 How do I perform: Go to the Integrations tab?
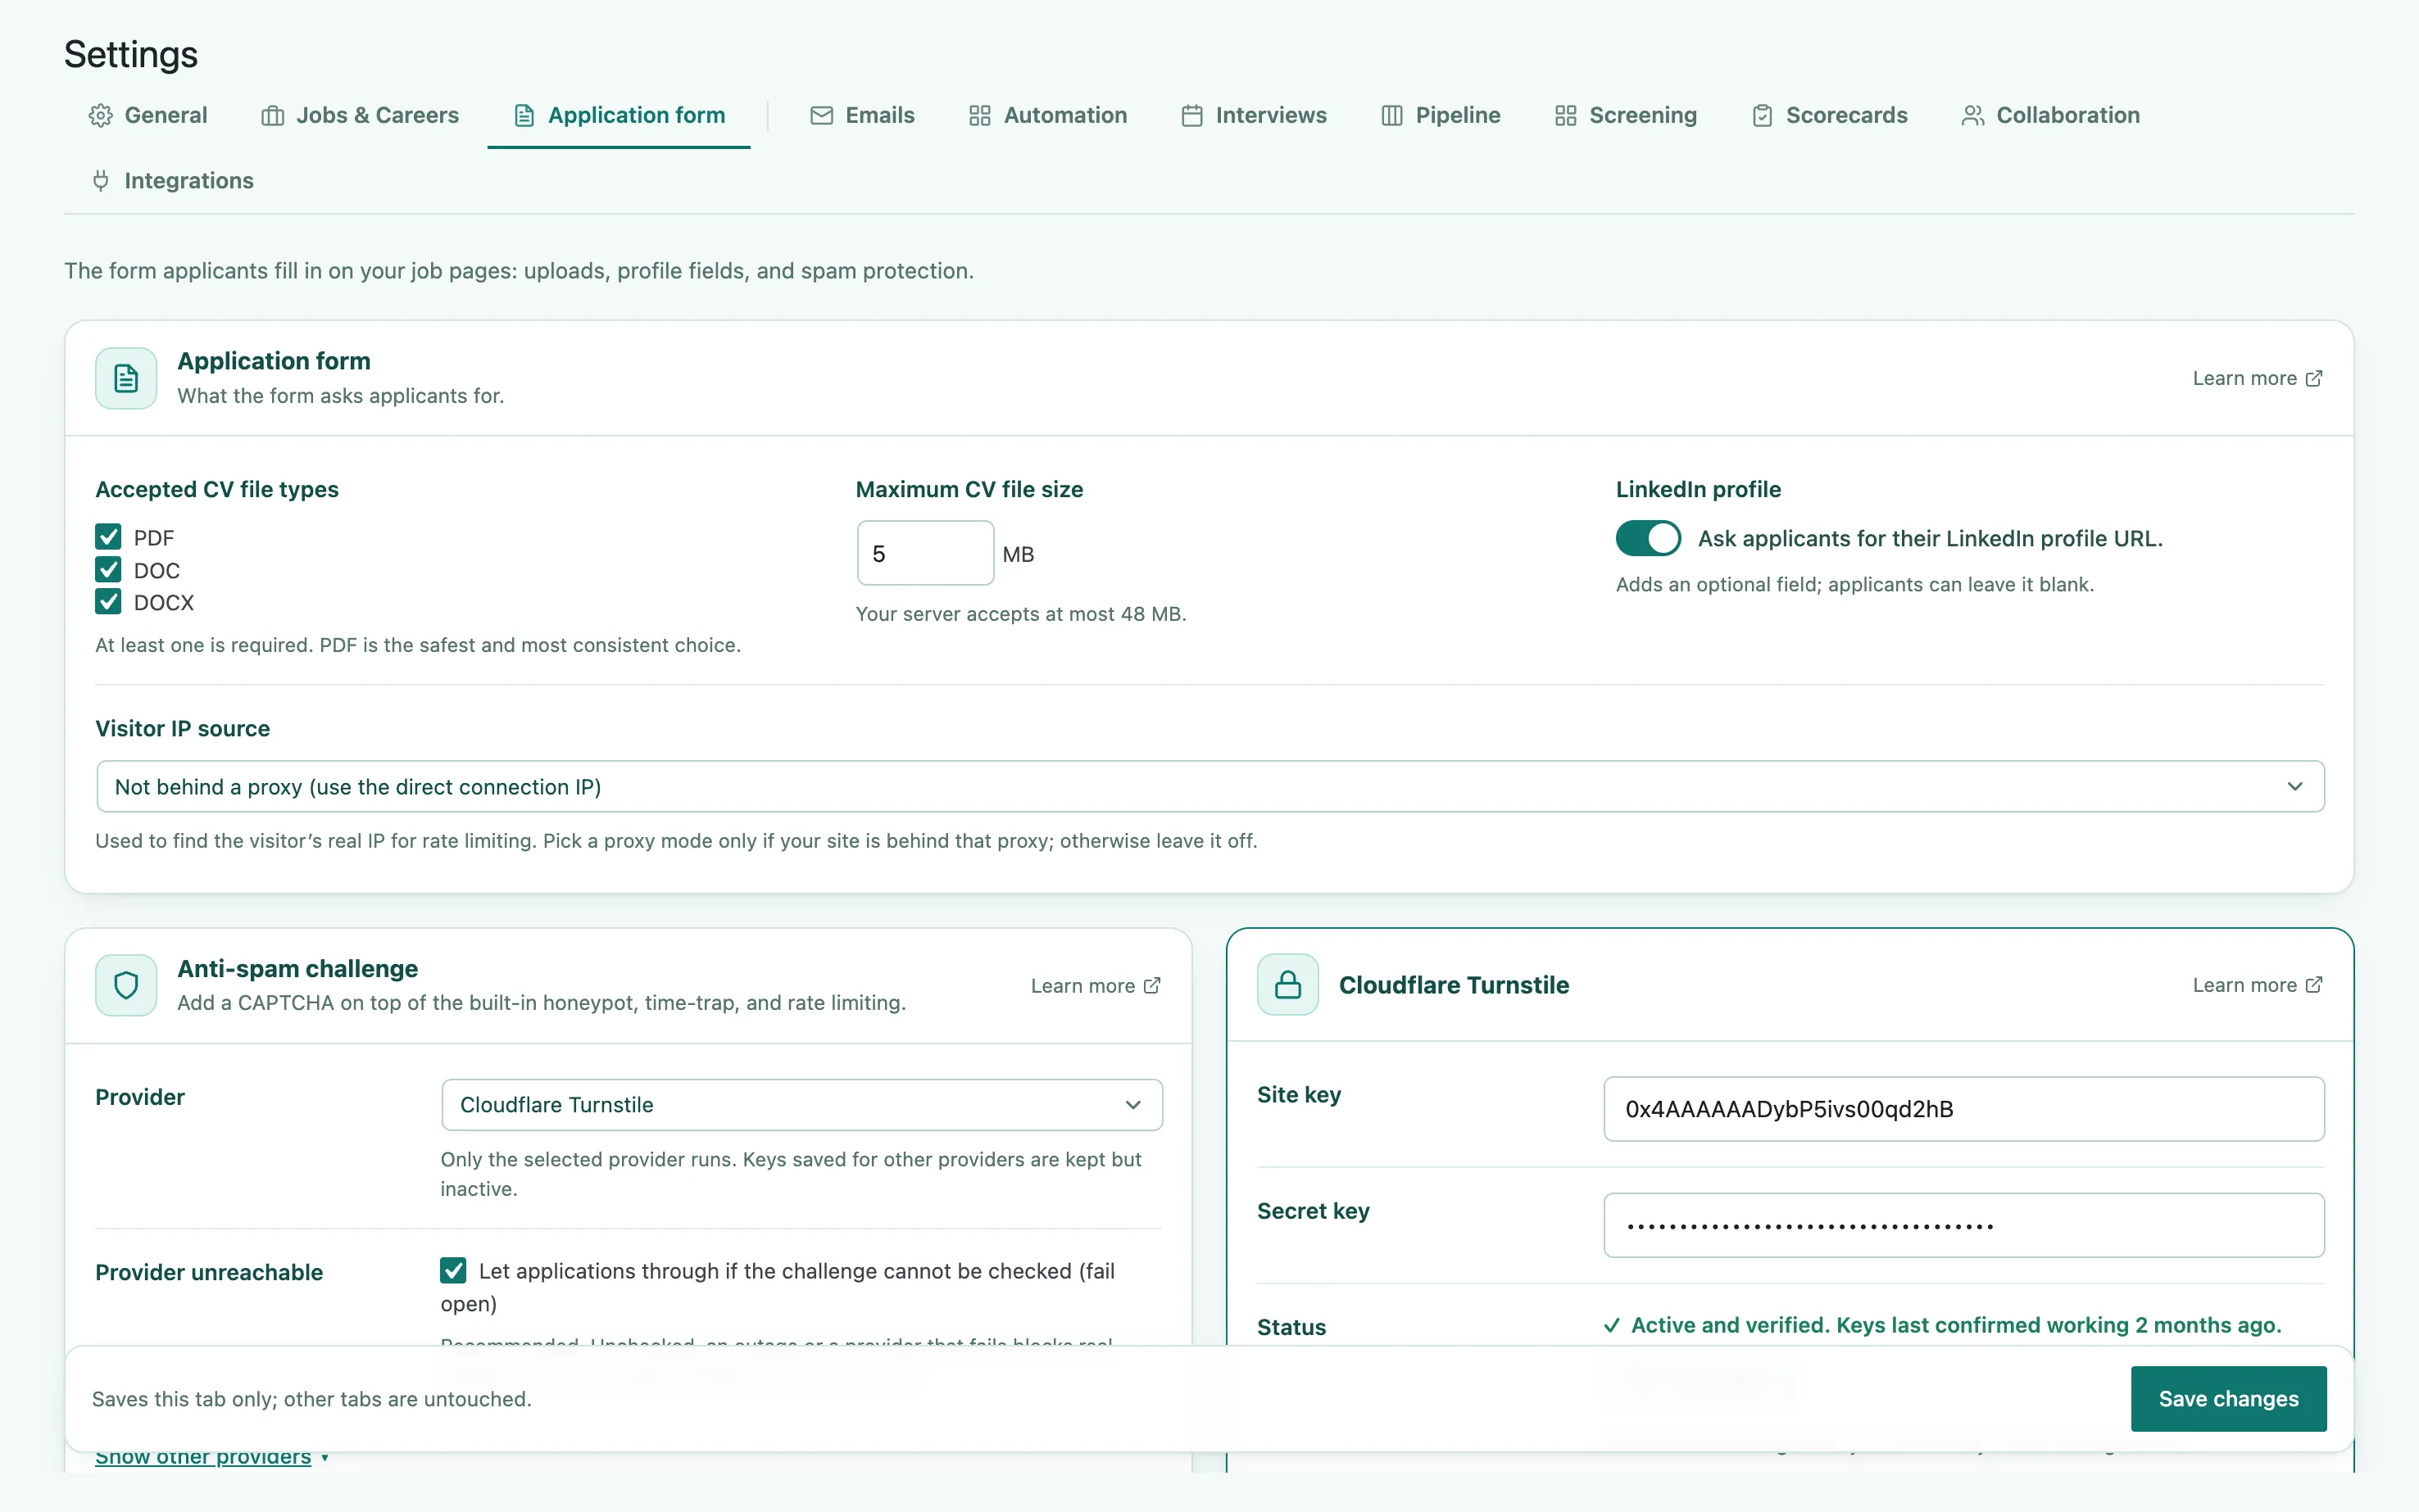point(171,181)
